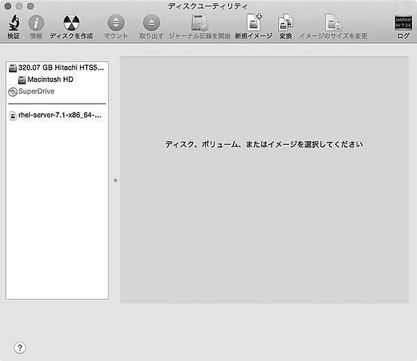The height and width of the screenshot is (361, 417).
Task: Click the 変換 (Convert) toolbar icon
Action: pyautogui.click(x=286, y=23)
